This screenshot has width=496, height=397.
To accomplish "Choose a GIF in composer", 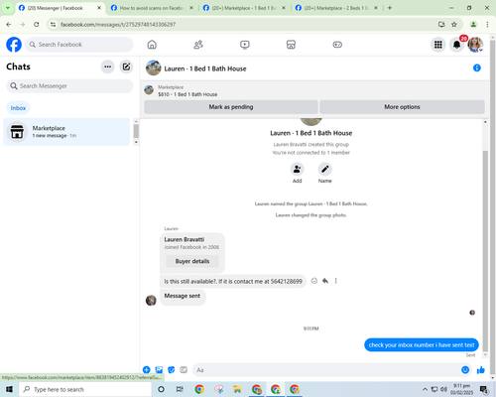I will pyautogui.click(x=184, y=370).
